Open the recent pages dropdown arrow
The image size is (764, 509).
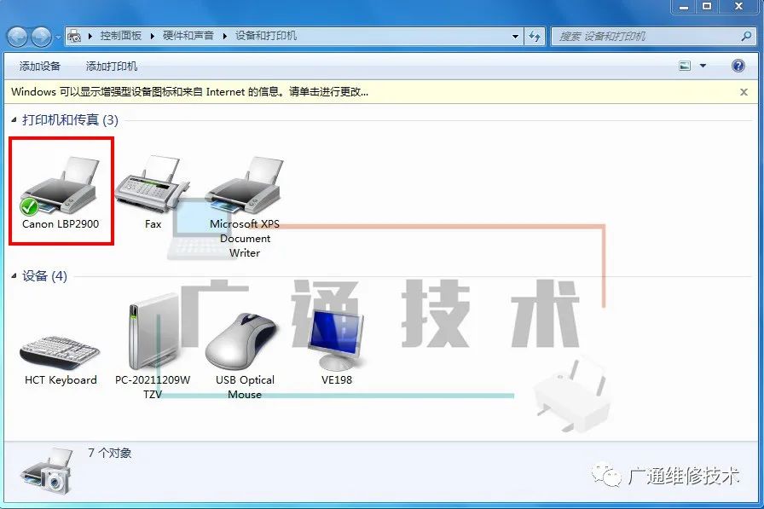tap(59, 37)
